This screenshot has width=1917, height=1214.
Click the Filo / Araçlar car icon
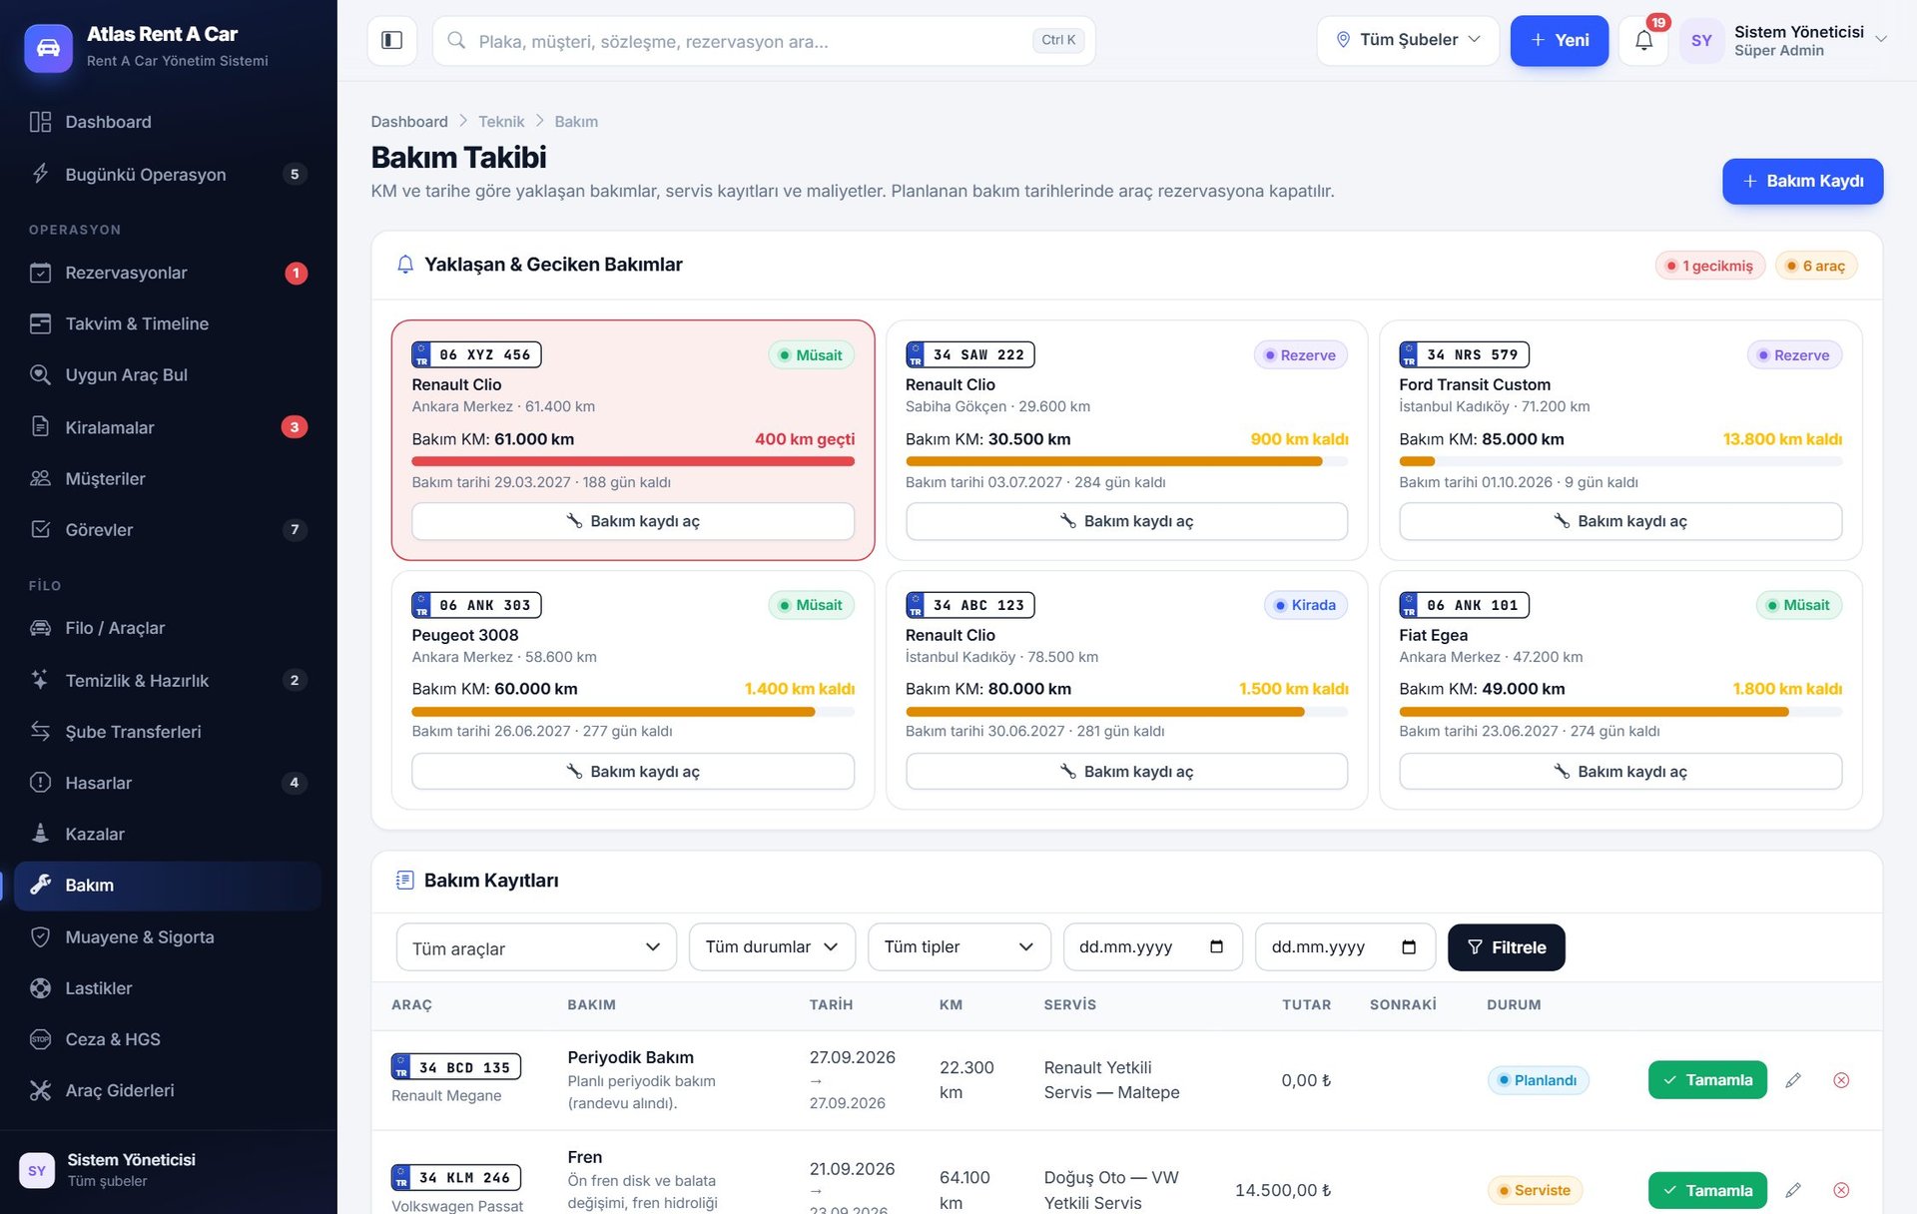point(40,628)
